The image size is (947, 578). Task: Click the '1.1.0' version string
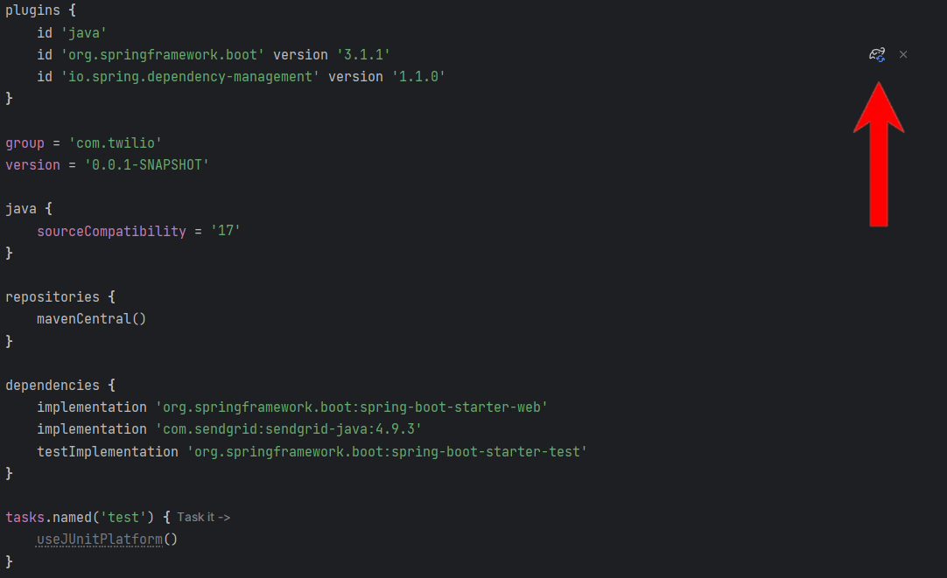click(x=418, y=77)
